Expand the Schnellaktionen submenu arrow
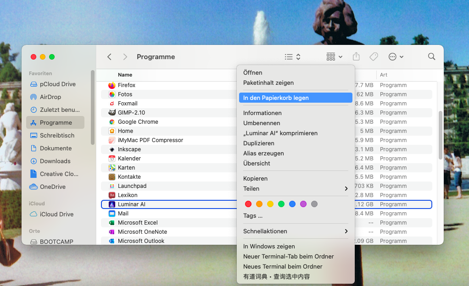This screenshot has height=286, width=469. (x=346, y=231)
